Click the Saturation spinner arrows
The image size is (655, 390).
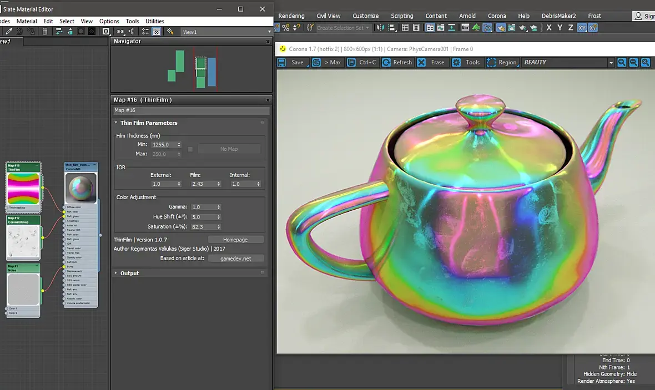point(219,227)
